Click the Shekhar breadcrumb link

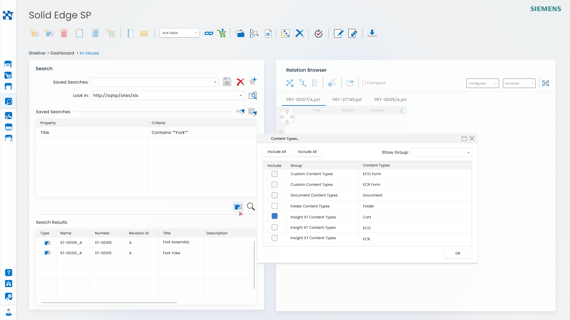[37, 53]
